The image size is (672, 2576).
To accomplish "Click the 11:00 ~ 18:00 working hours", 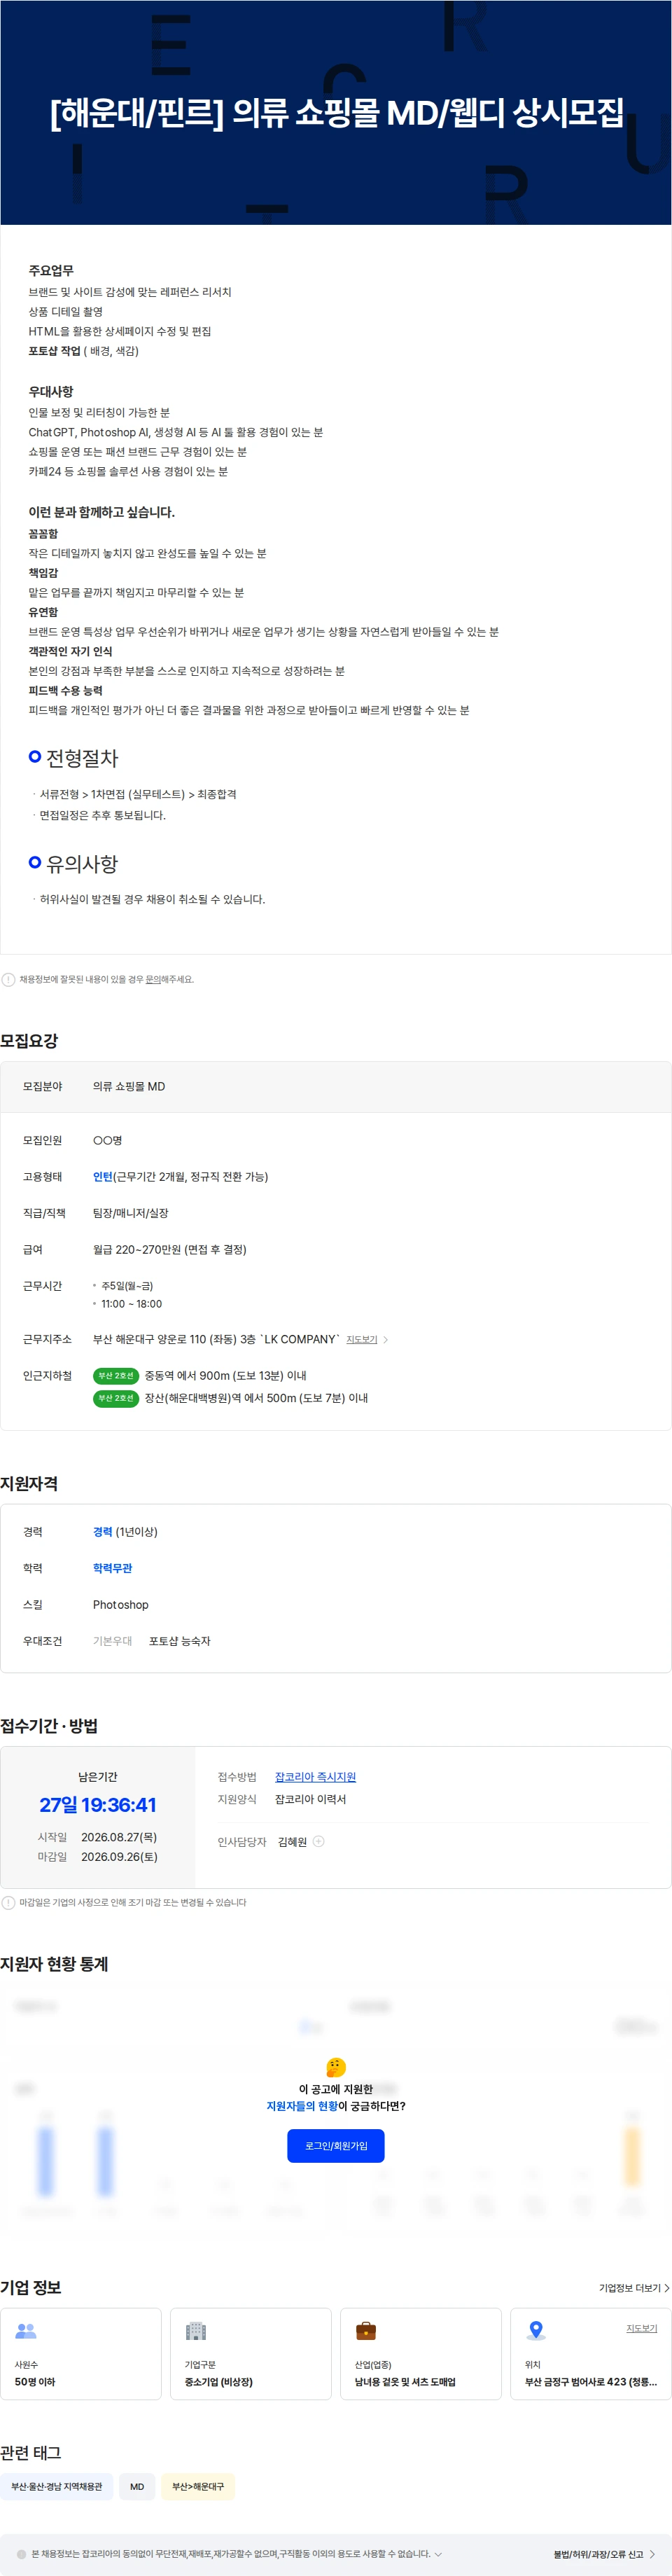I will pos(131,1303).
